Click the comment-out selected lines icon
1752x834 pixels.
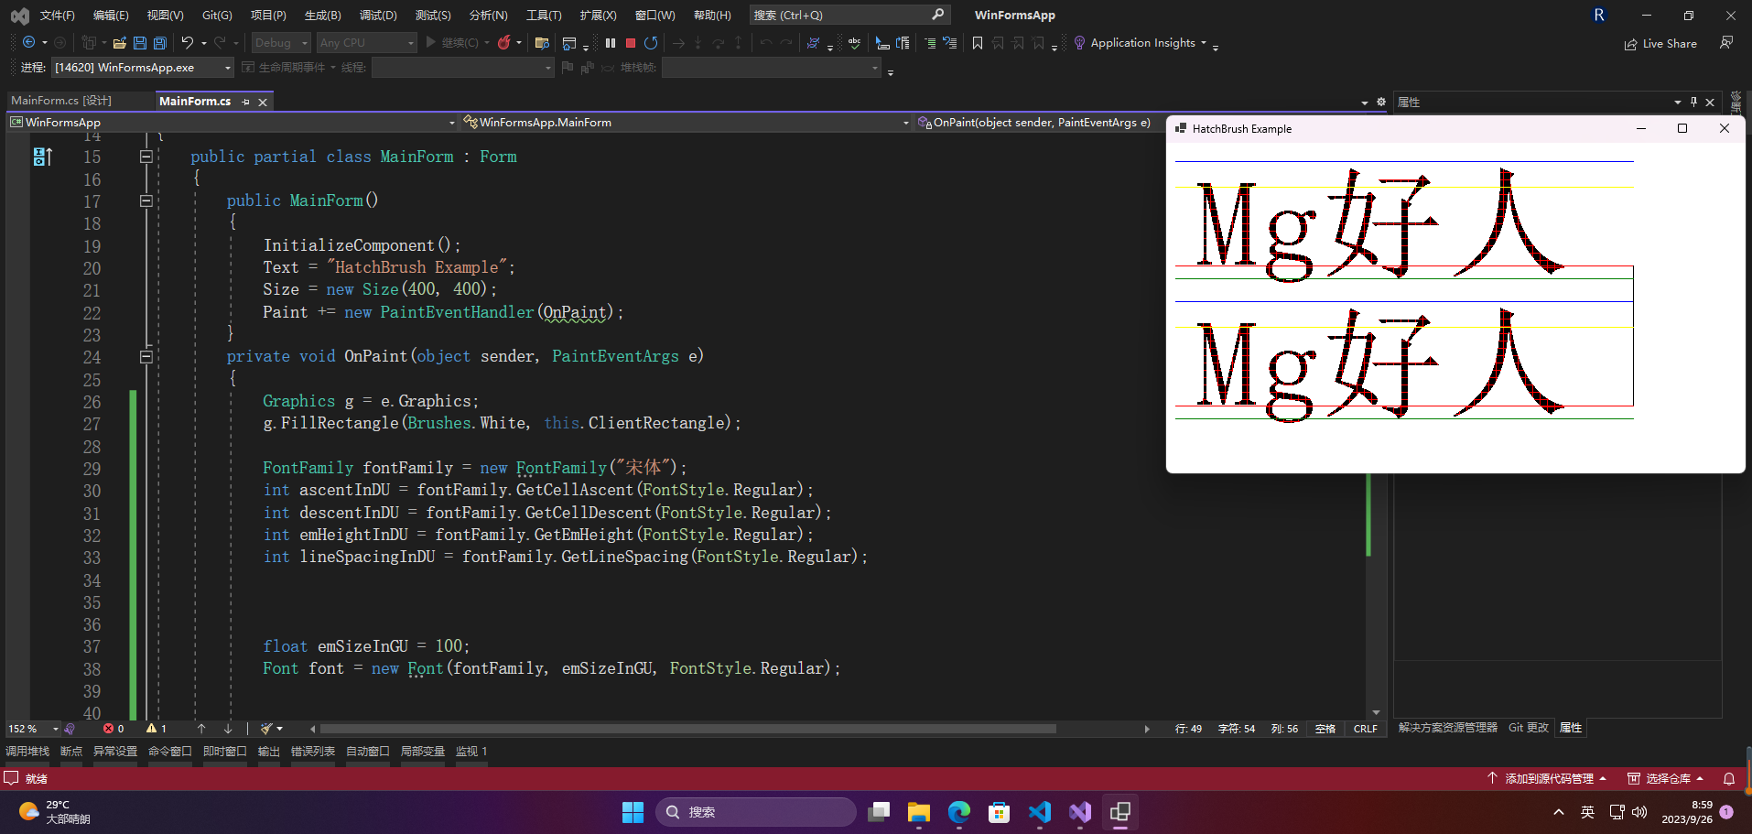930,42
